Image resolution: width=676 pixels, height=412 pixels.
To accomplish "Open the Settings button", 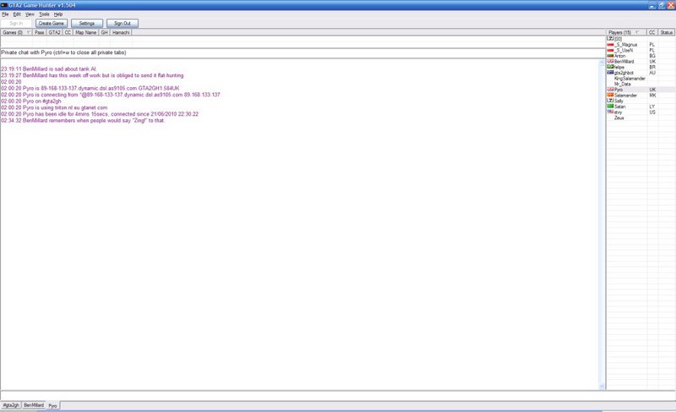I will [86, 23].
